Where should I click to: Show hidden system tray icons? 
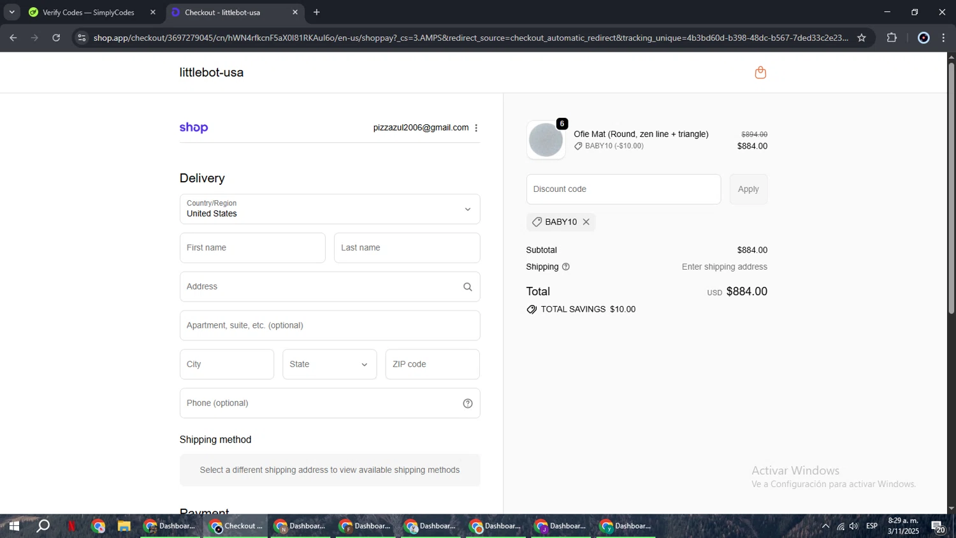click(x=825, y=527)
